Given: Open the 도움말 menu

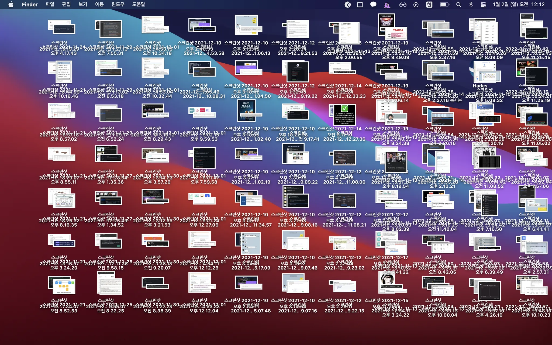Looking at the screenshot, I should pos(139,4).
